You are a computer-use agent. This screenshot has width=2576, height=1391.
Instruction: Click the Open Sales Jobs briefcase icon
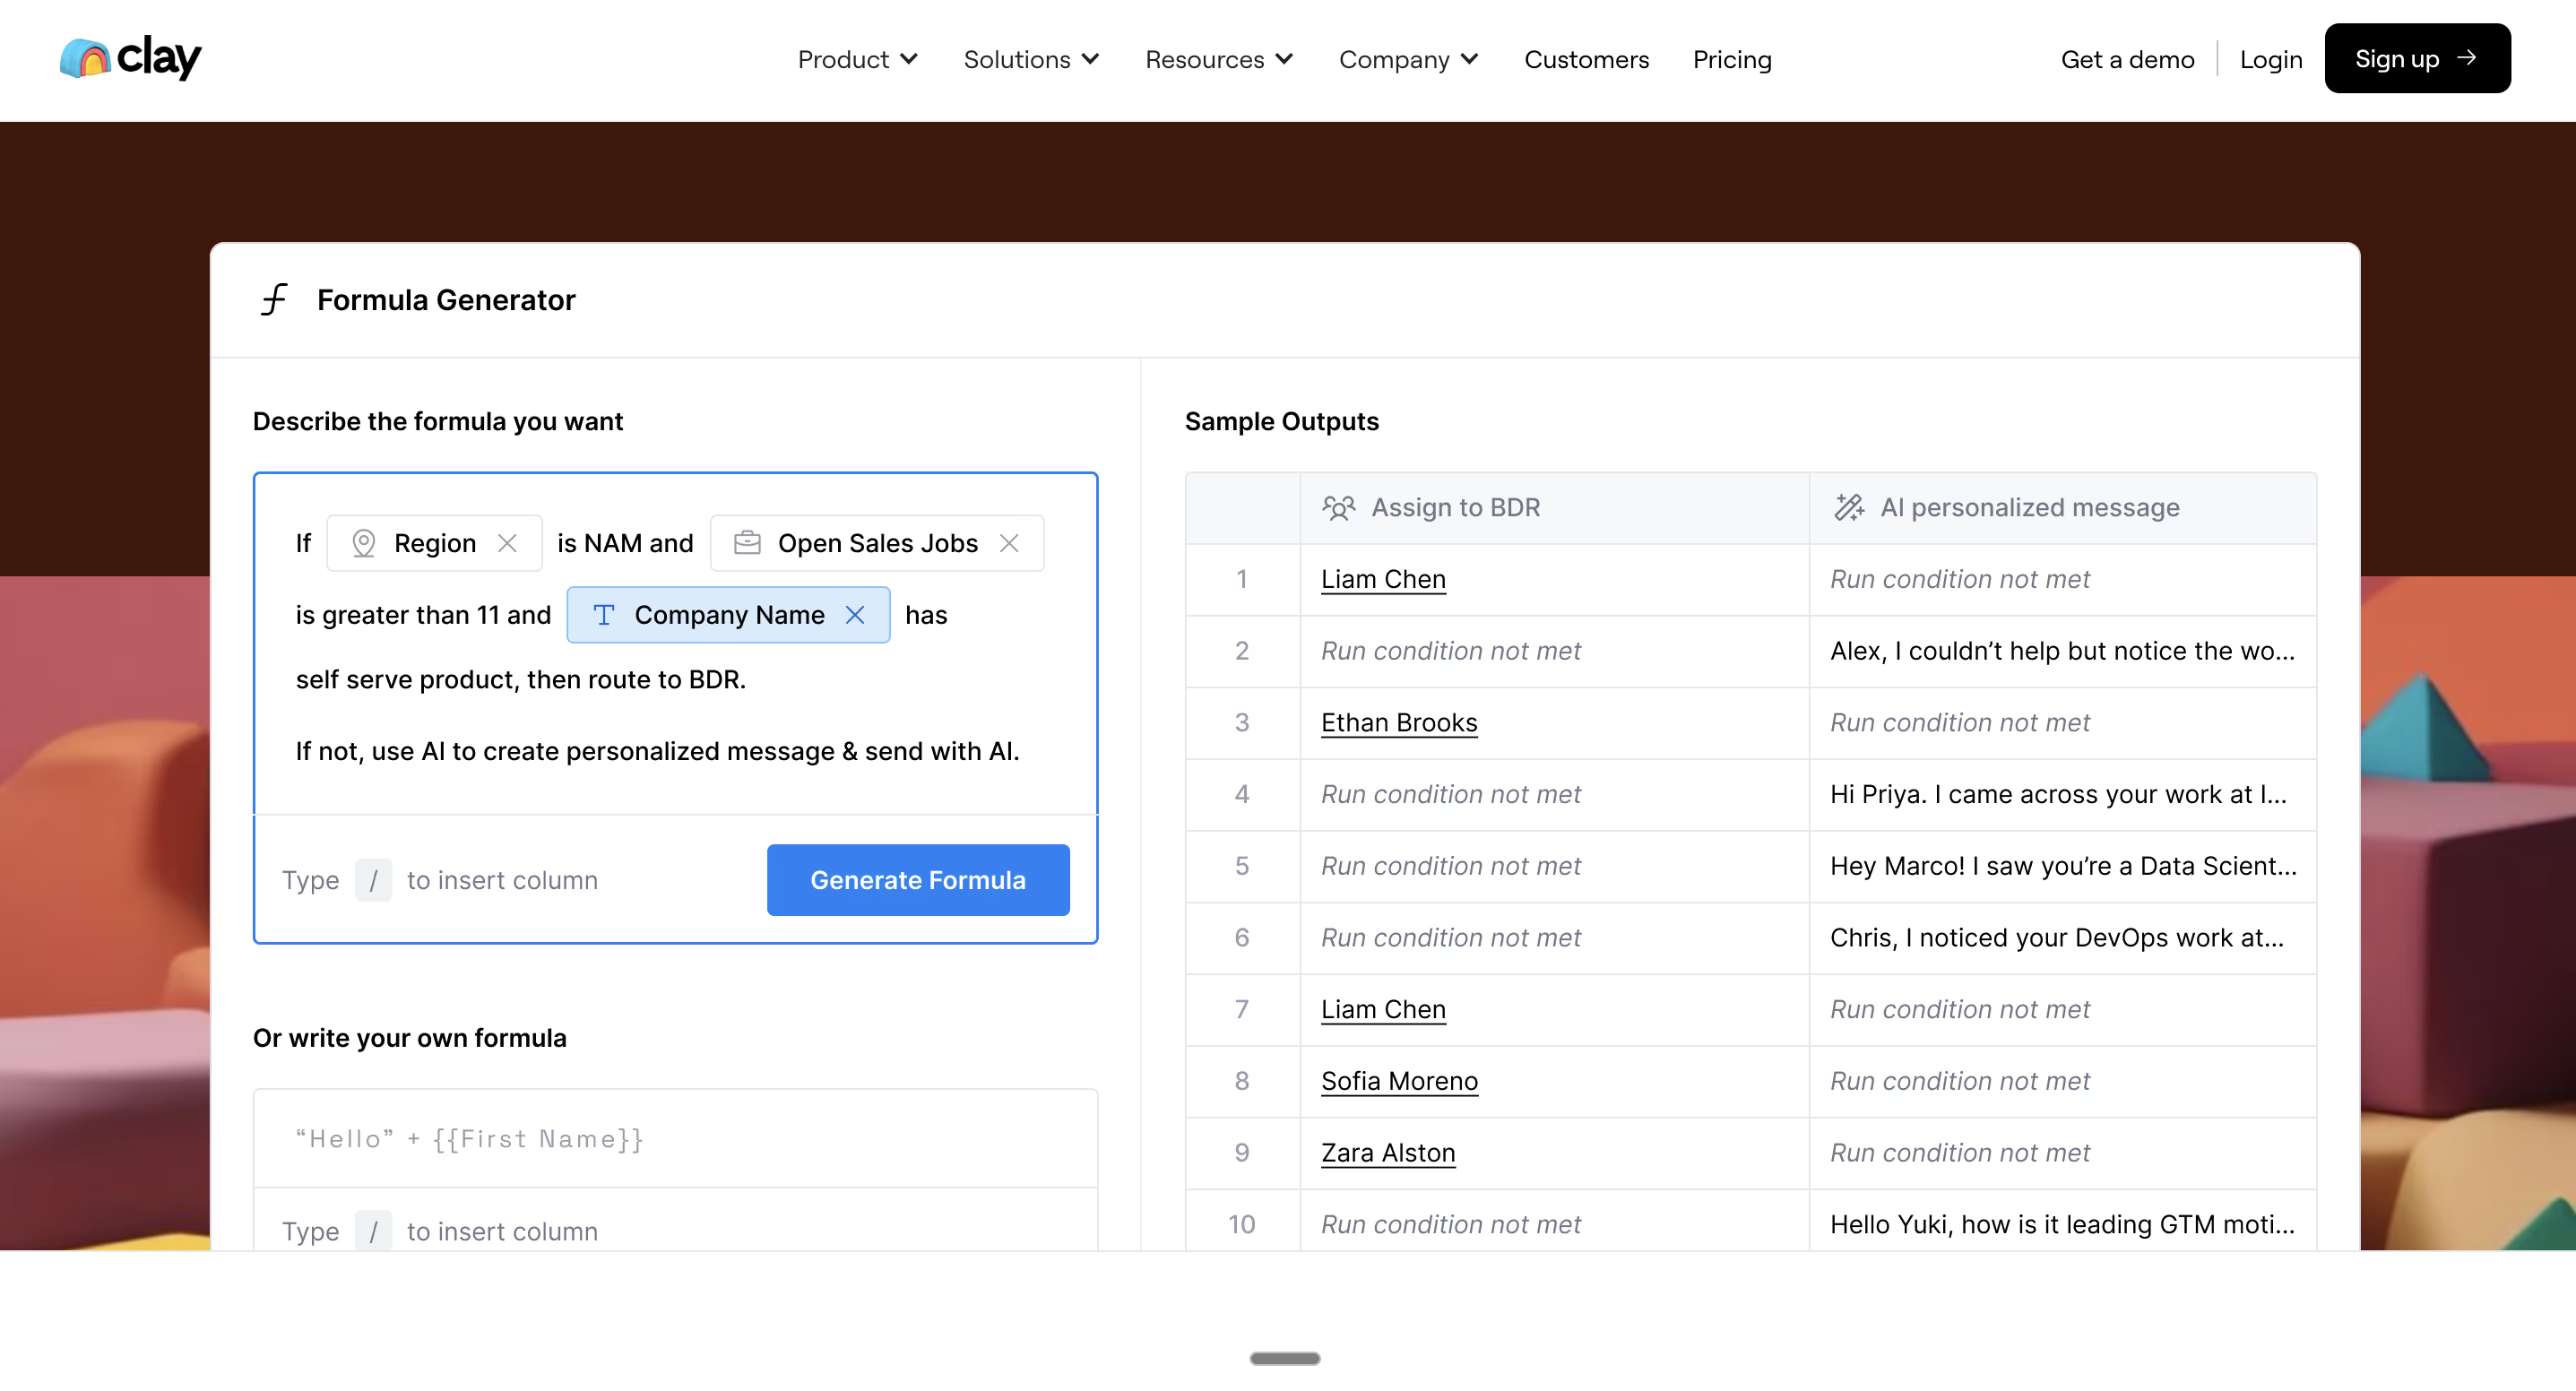click(747, 543)
